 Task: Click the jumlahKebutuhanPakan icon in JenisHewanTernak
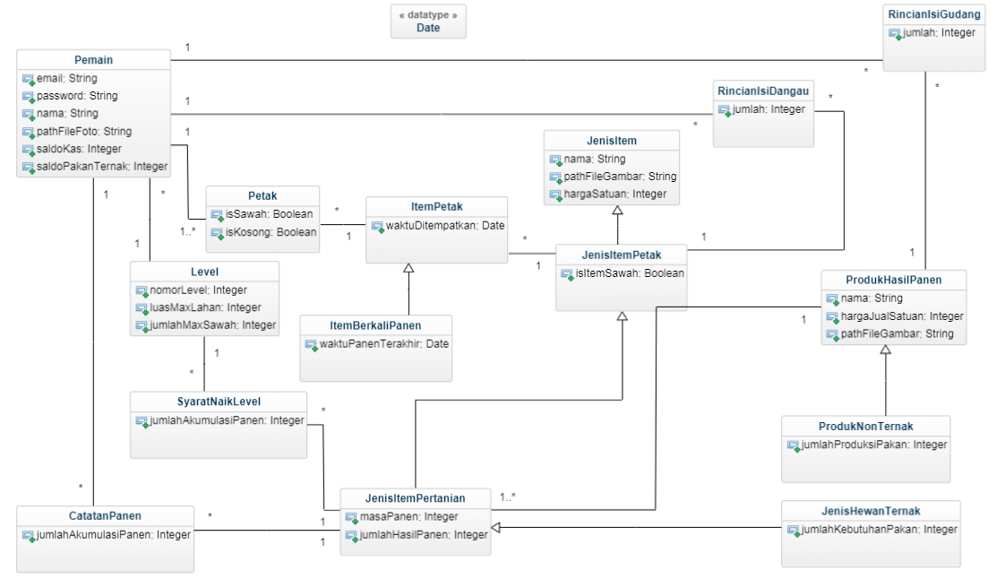tap(791, 529)
